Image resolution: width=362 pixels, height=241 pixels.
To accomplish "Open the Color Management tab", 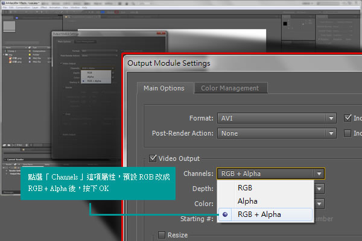I will tap(230, 88).
